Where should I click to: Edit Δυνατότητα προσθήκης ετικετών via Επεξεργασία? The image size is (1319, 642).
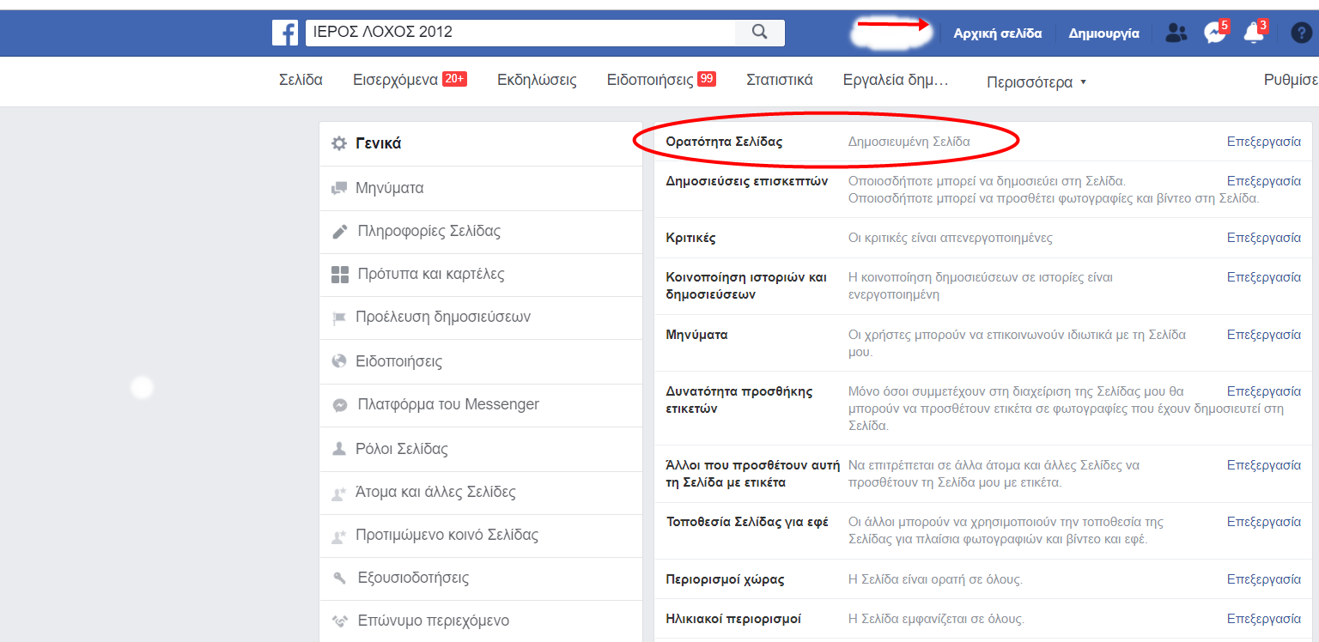pyautogui.click(x=1264, y=391)
